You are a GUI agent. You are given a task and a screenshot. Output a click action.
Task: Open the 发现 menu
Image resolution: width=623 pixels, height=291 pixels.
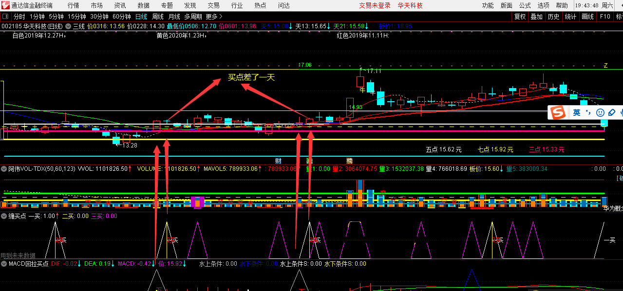[190, 5]
